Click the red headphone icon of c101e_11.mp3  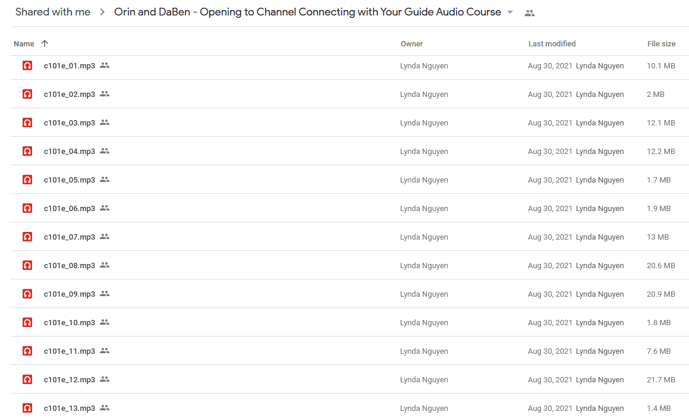pos(27,351)
